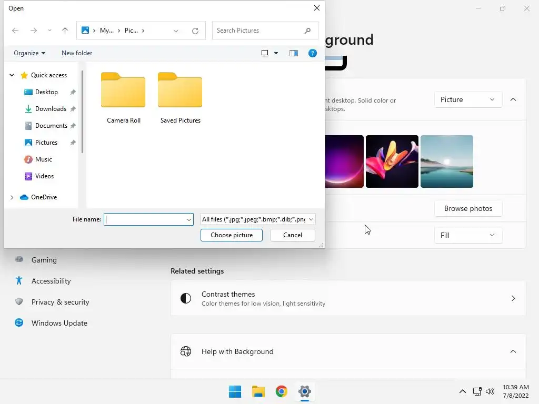Click pin icon next to Downloads
The width and height of the screenshot is (539, 404).
pyautogui.click(x=73, y=109)
